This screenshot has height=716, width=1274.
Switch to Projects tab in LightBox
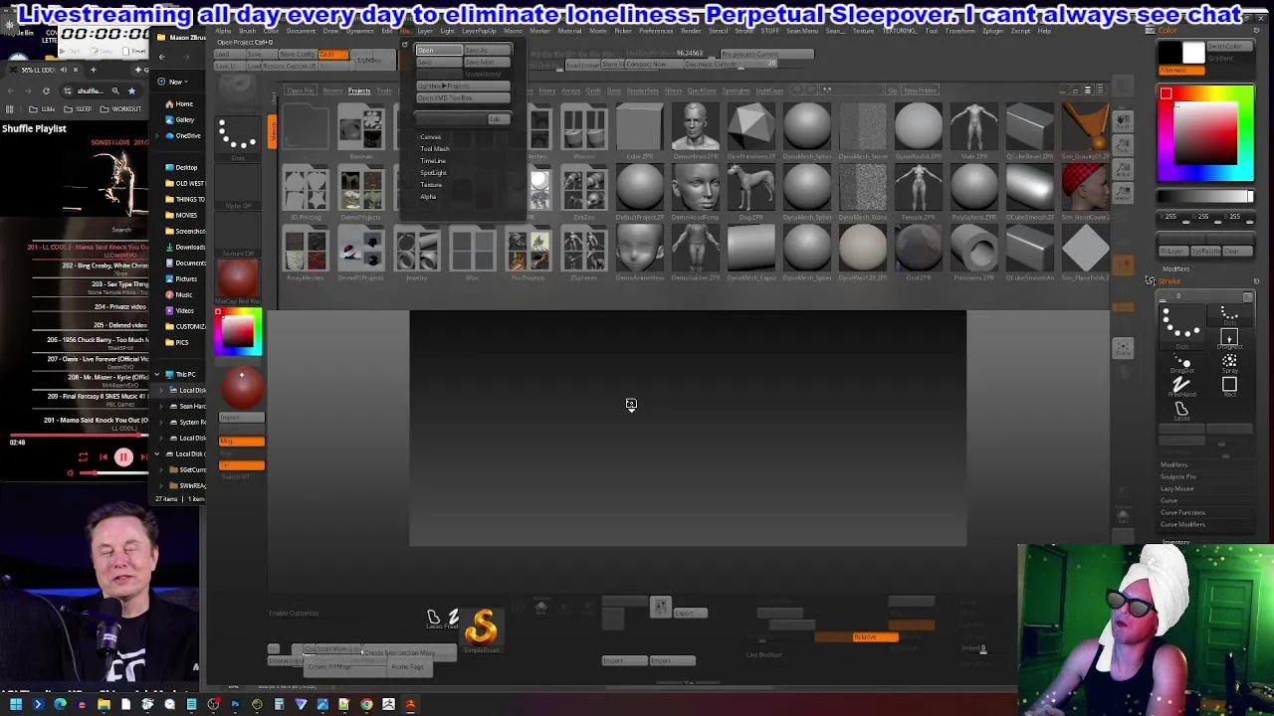[x=359, y=90]
